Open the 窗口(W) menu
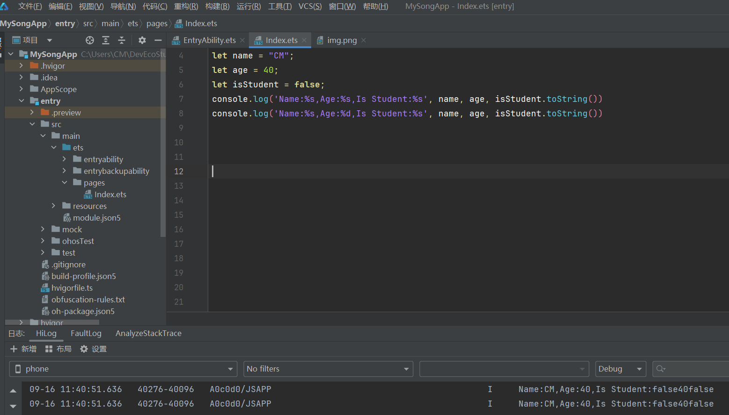Viewport: 729px width, 415px height. 343,7
